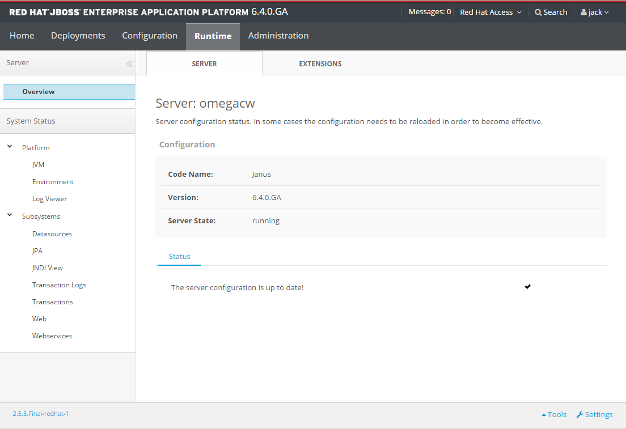
Task: Open Transactions subsystem
Action: 52,302
